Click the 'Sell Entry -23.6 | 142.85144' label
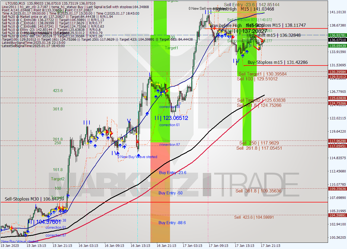This screenshot has width=347, height=249. pos(252,5)
